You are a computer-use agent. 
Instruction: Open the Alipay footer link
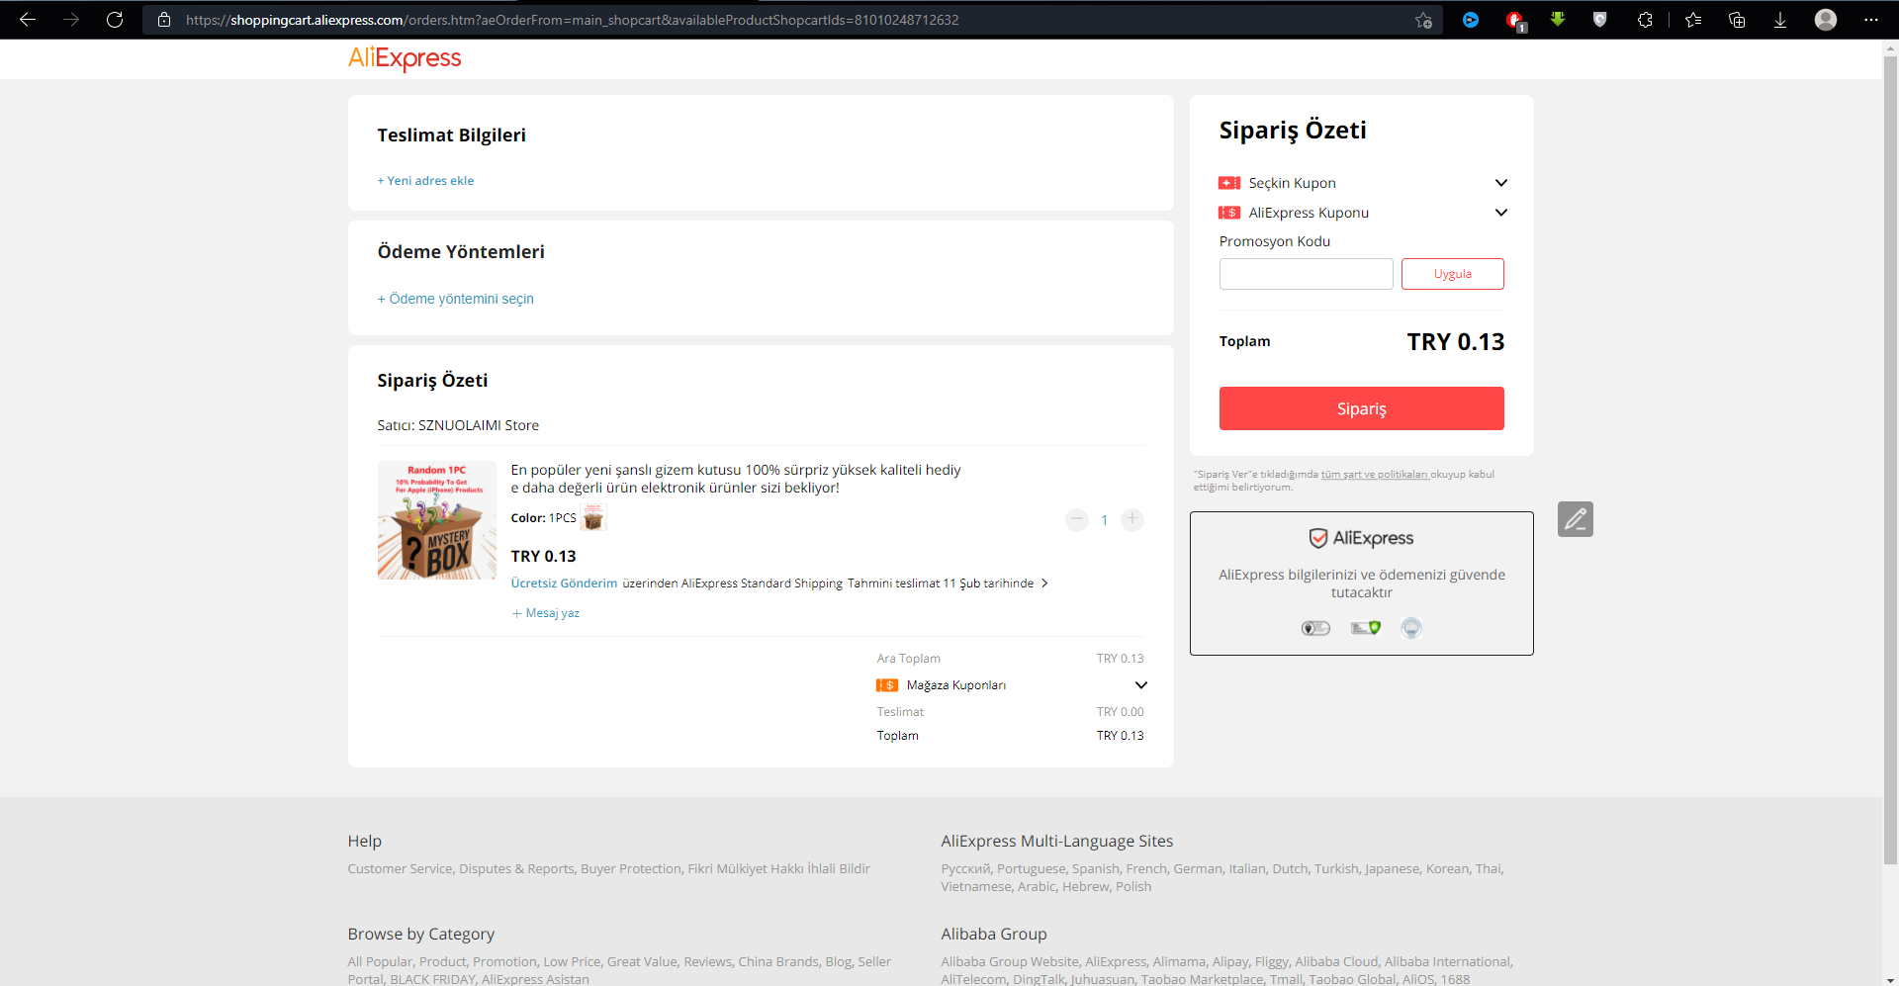click(x=1230, y=962)
